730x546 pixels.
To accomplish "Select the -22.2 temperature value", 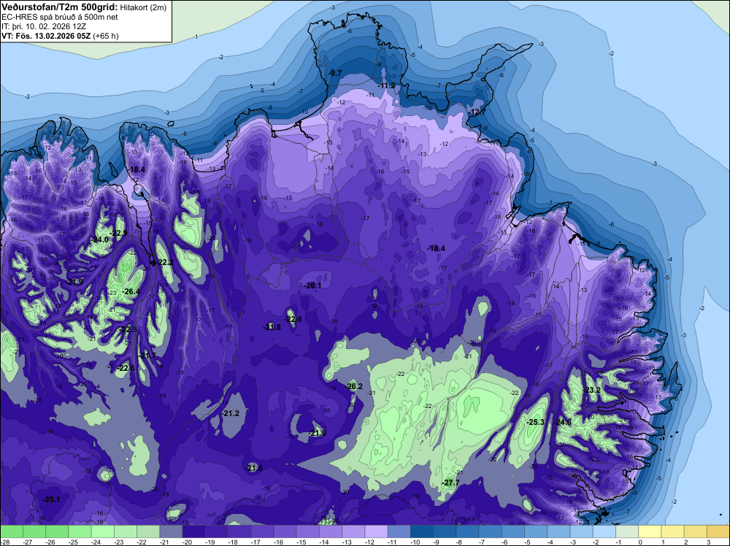I will (x=164, y=263).
